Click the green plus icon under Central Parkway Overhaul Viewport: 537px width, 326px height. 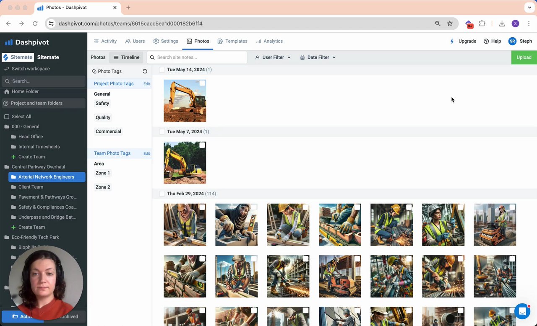click(x=13, y=227)
